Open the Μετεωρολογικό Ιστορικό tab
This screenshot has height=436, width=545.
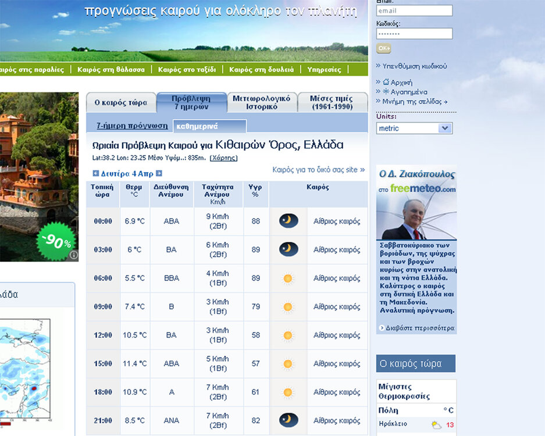click(x=262, y=102)
